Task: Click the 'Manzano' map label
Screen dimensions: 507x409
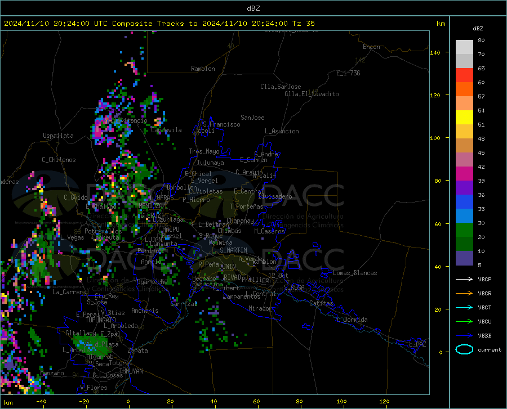Action: (52, 373)
